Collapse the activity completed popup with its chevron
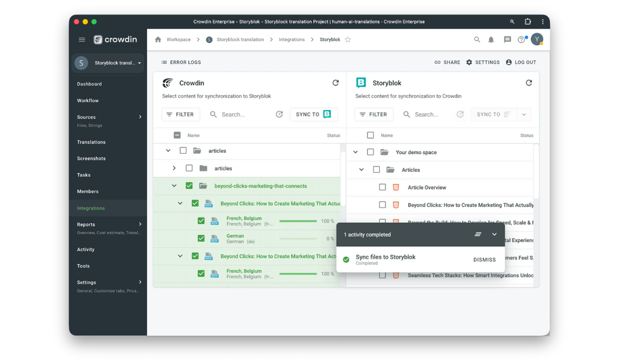 494,234
